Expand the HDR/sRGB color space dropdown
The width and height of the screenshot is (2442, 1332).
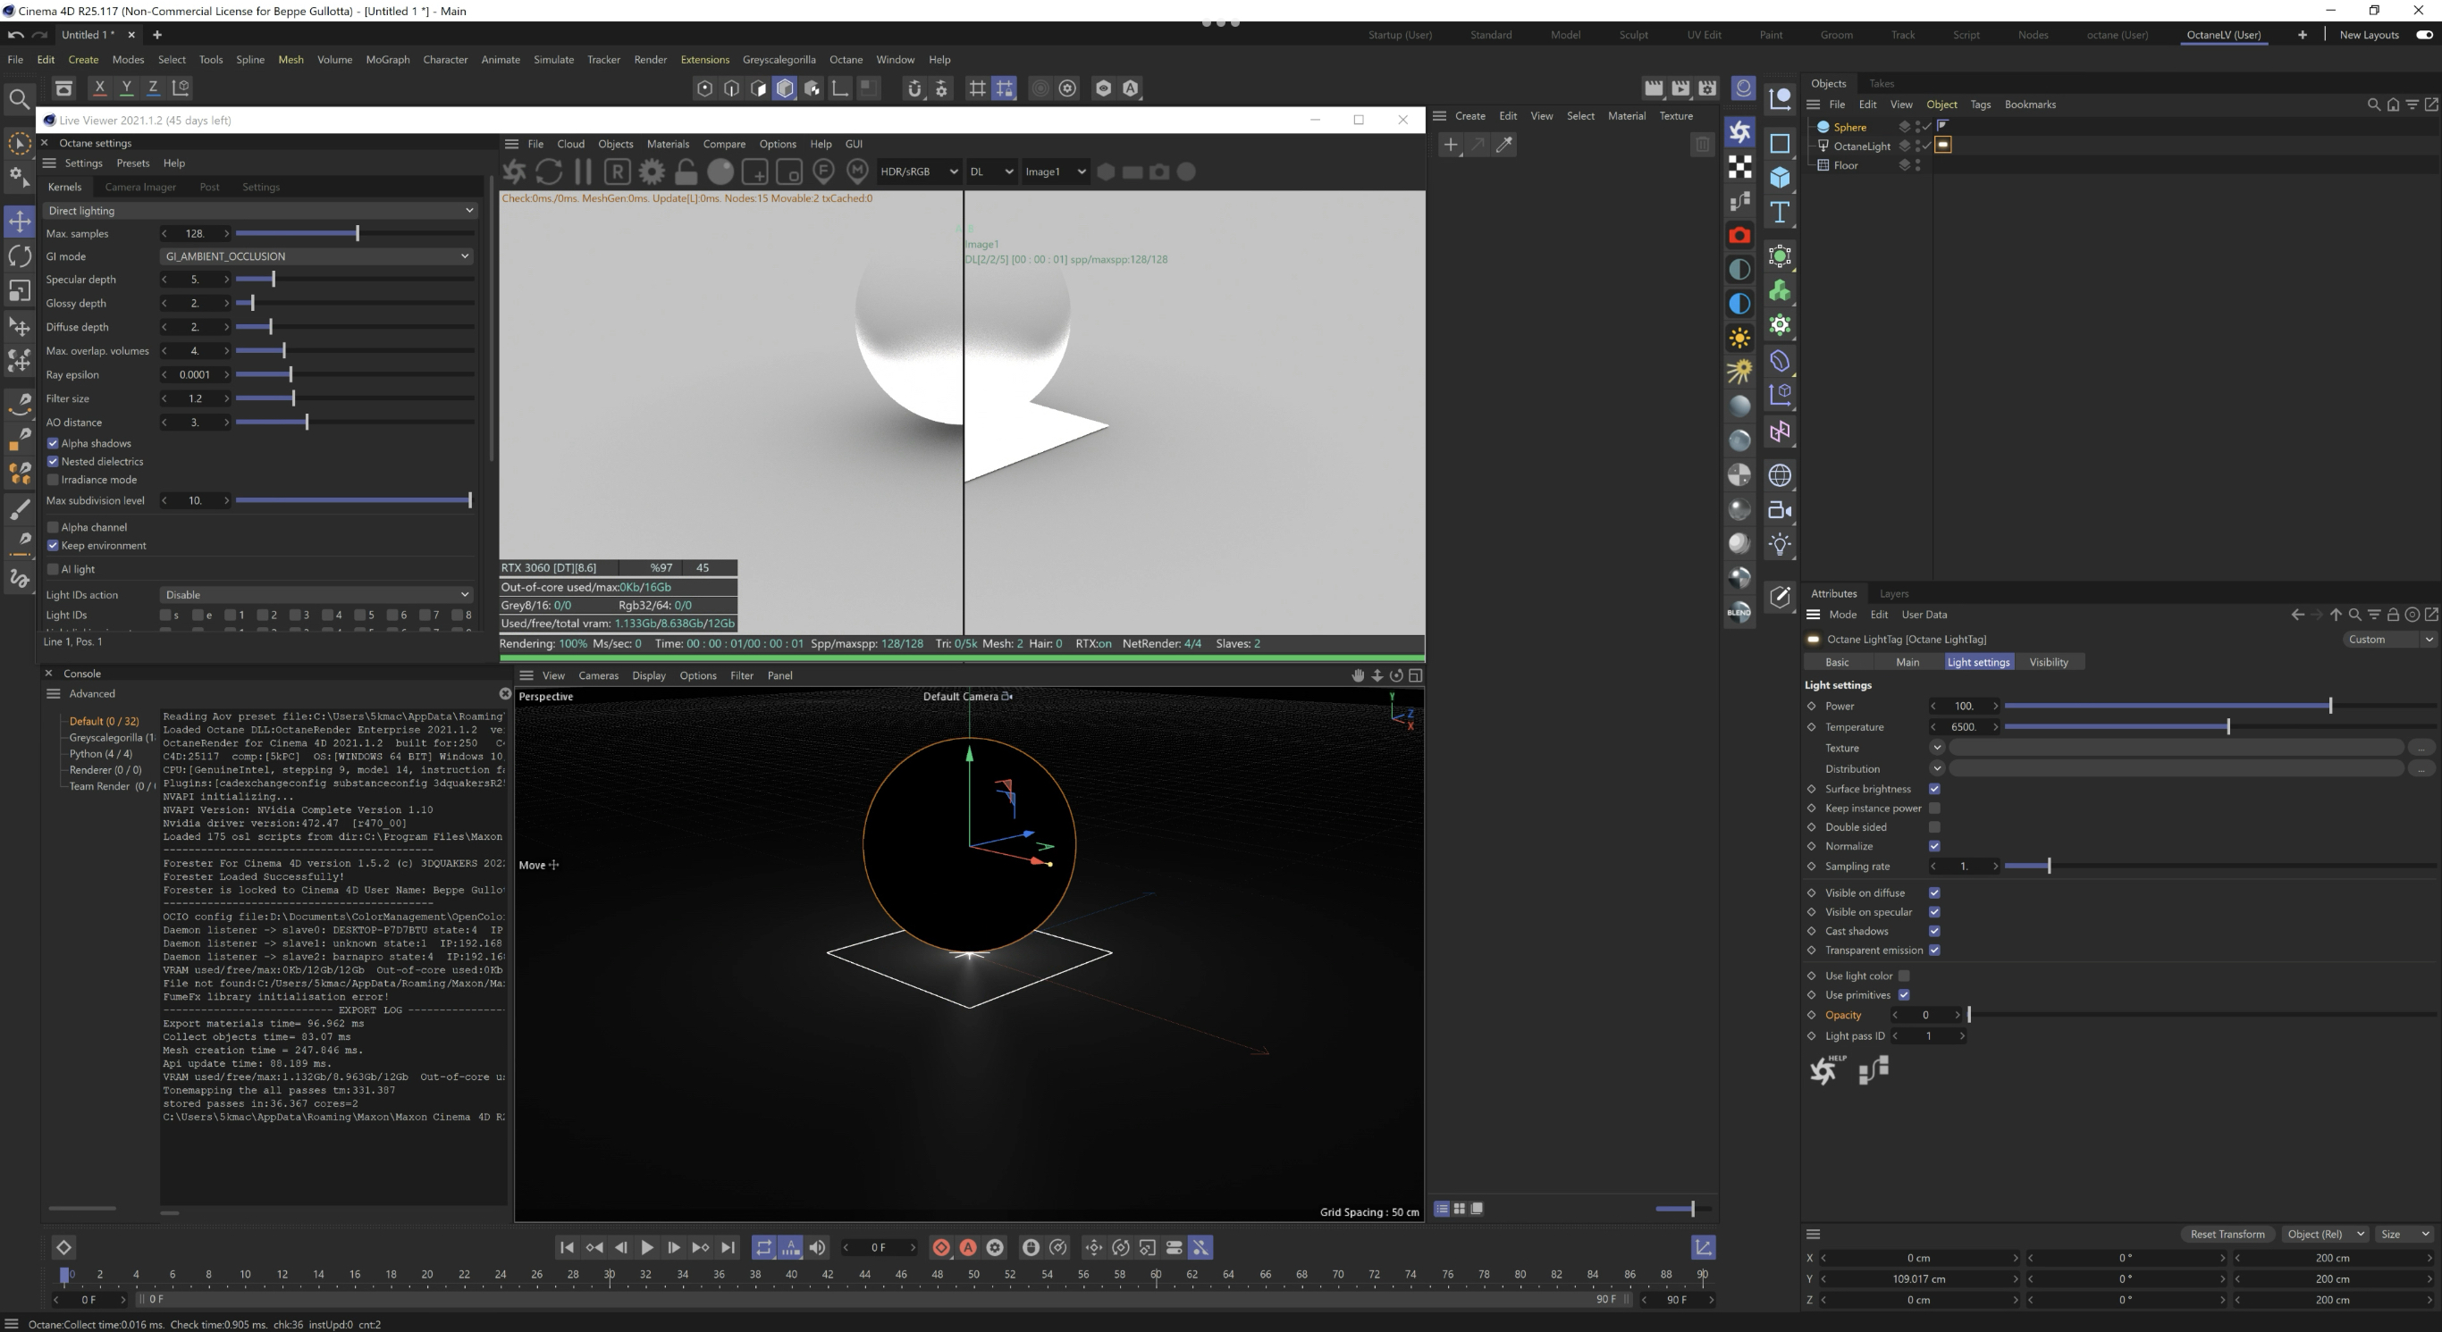[918, 172]
